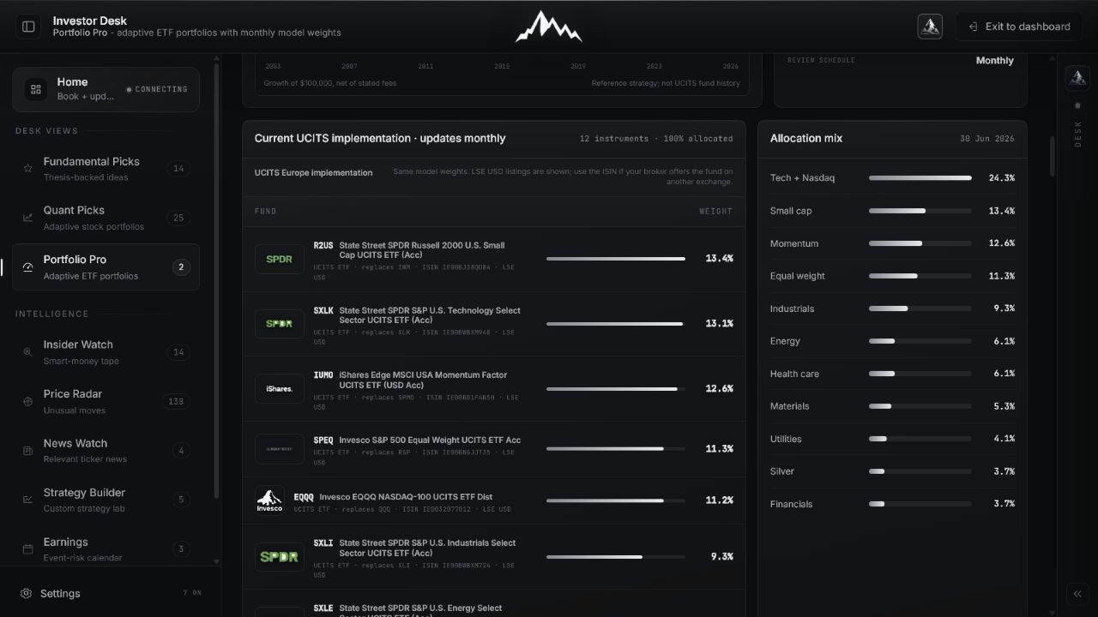1098x617 pixels.
Task: Click the Tech + Nasdaq allocation bar
Action: click(920, 178)
